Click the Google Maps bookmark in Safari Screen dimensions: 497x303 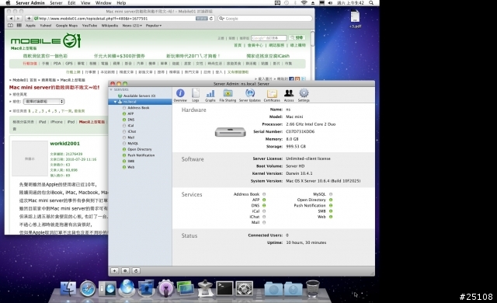point(67,26)
